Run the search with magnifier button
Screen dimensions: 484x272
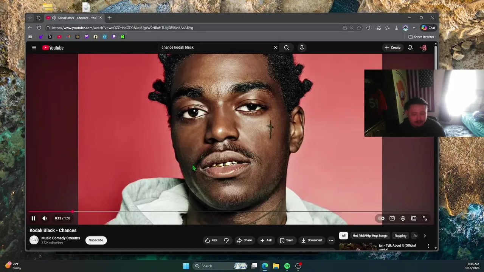click(x=287, y=48)
